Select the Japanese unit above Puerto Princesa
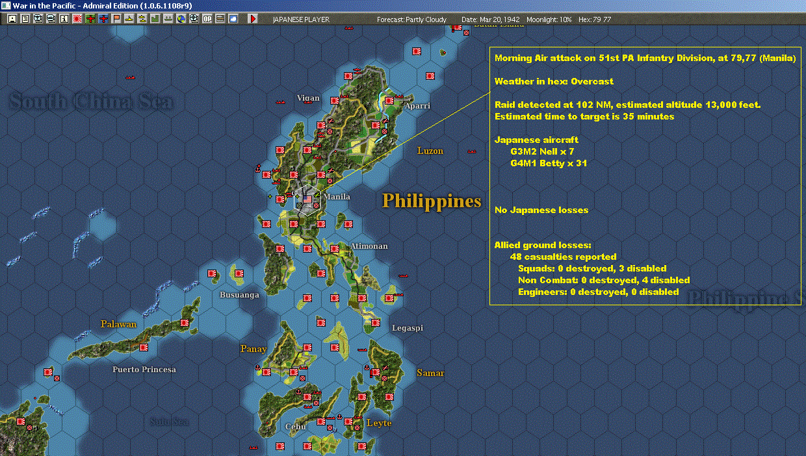 coord(144,348)
